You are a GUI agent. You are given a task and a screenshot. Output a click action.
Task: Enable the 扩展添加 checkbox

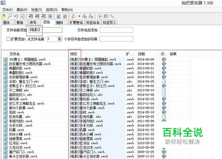click(8, 39)
